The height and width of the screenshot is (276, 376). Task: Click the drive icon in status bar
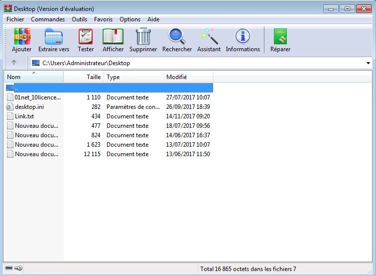click(9, 268)
